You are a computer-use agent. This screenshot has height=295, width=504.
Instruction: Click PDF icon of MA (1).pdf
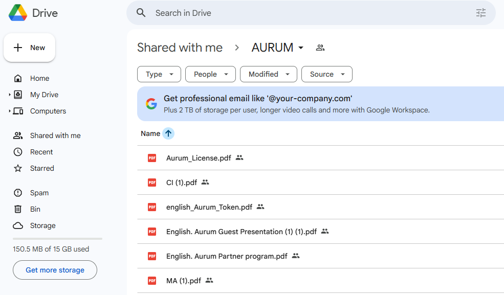pos(152,281)
